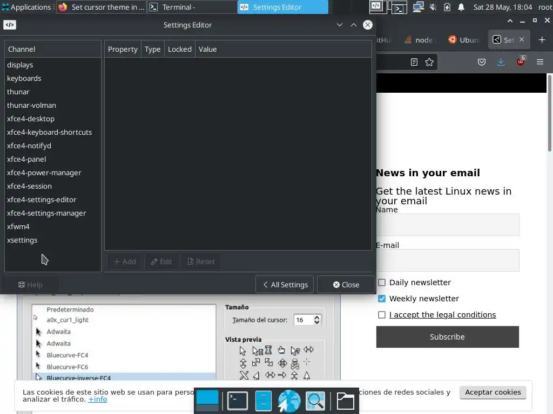Image resolution: width=553 pixels, height=414 pixels.
Task: Open the Applications menu
Action: point(27,7)
